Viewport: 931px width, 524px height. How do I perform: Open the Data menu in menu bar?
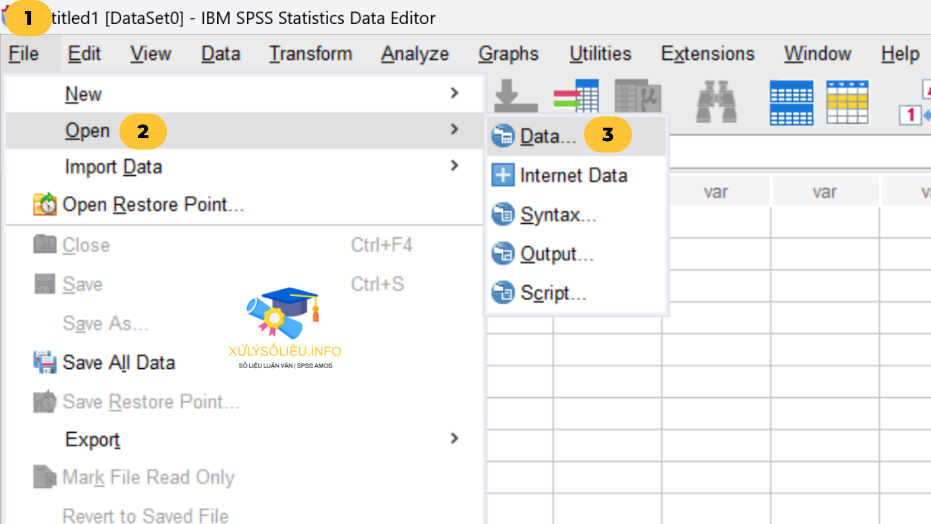point(221,53)
